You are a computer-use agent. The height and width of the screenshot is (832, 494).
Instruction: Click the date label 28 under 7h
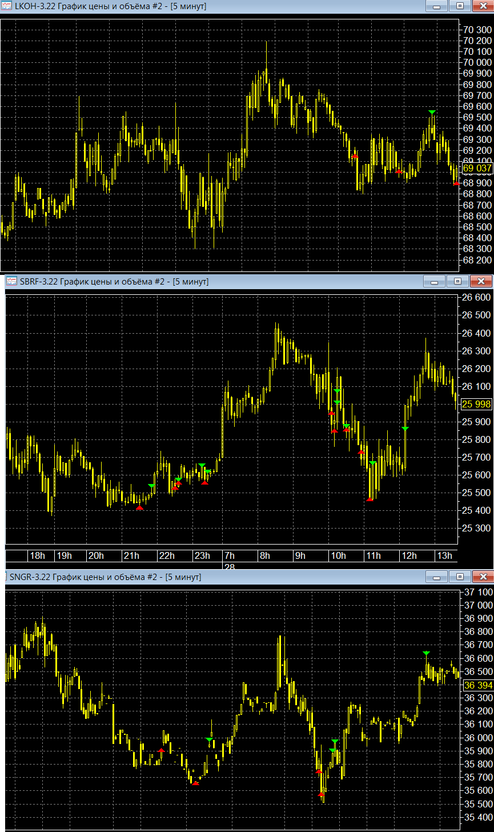coord(229,566)
